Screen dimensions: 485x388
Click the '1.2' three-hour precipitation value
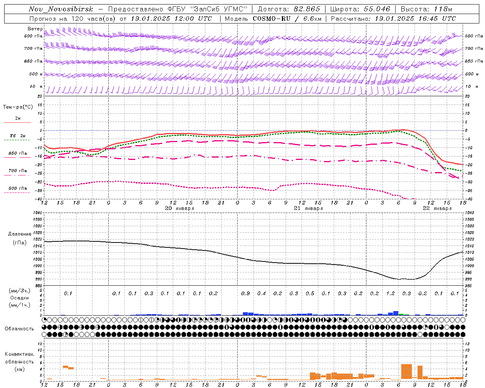coord(390,293)
